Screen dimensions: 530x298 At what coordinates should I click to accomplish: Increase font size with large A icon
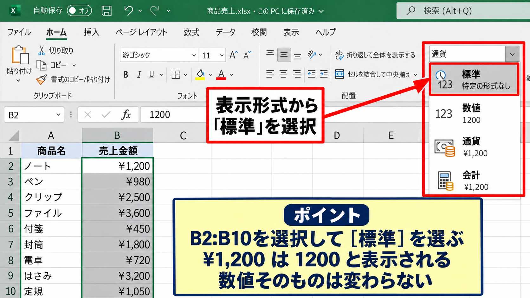point(233,55)
